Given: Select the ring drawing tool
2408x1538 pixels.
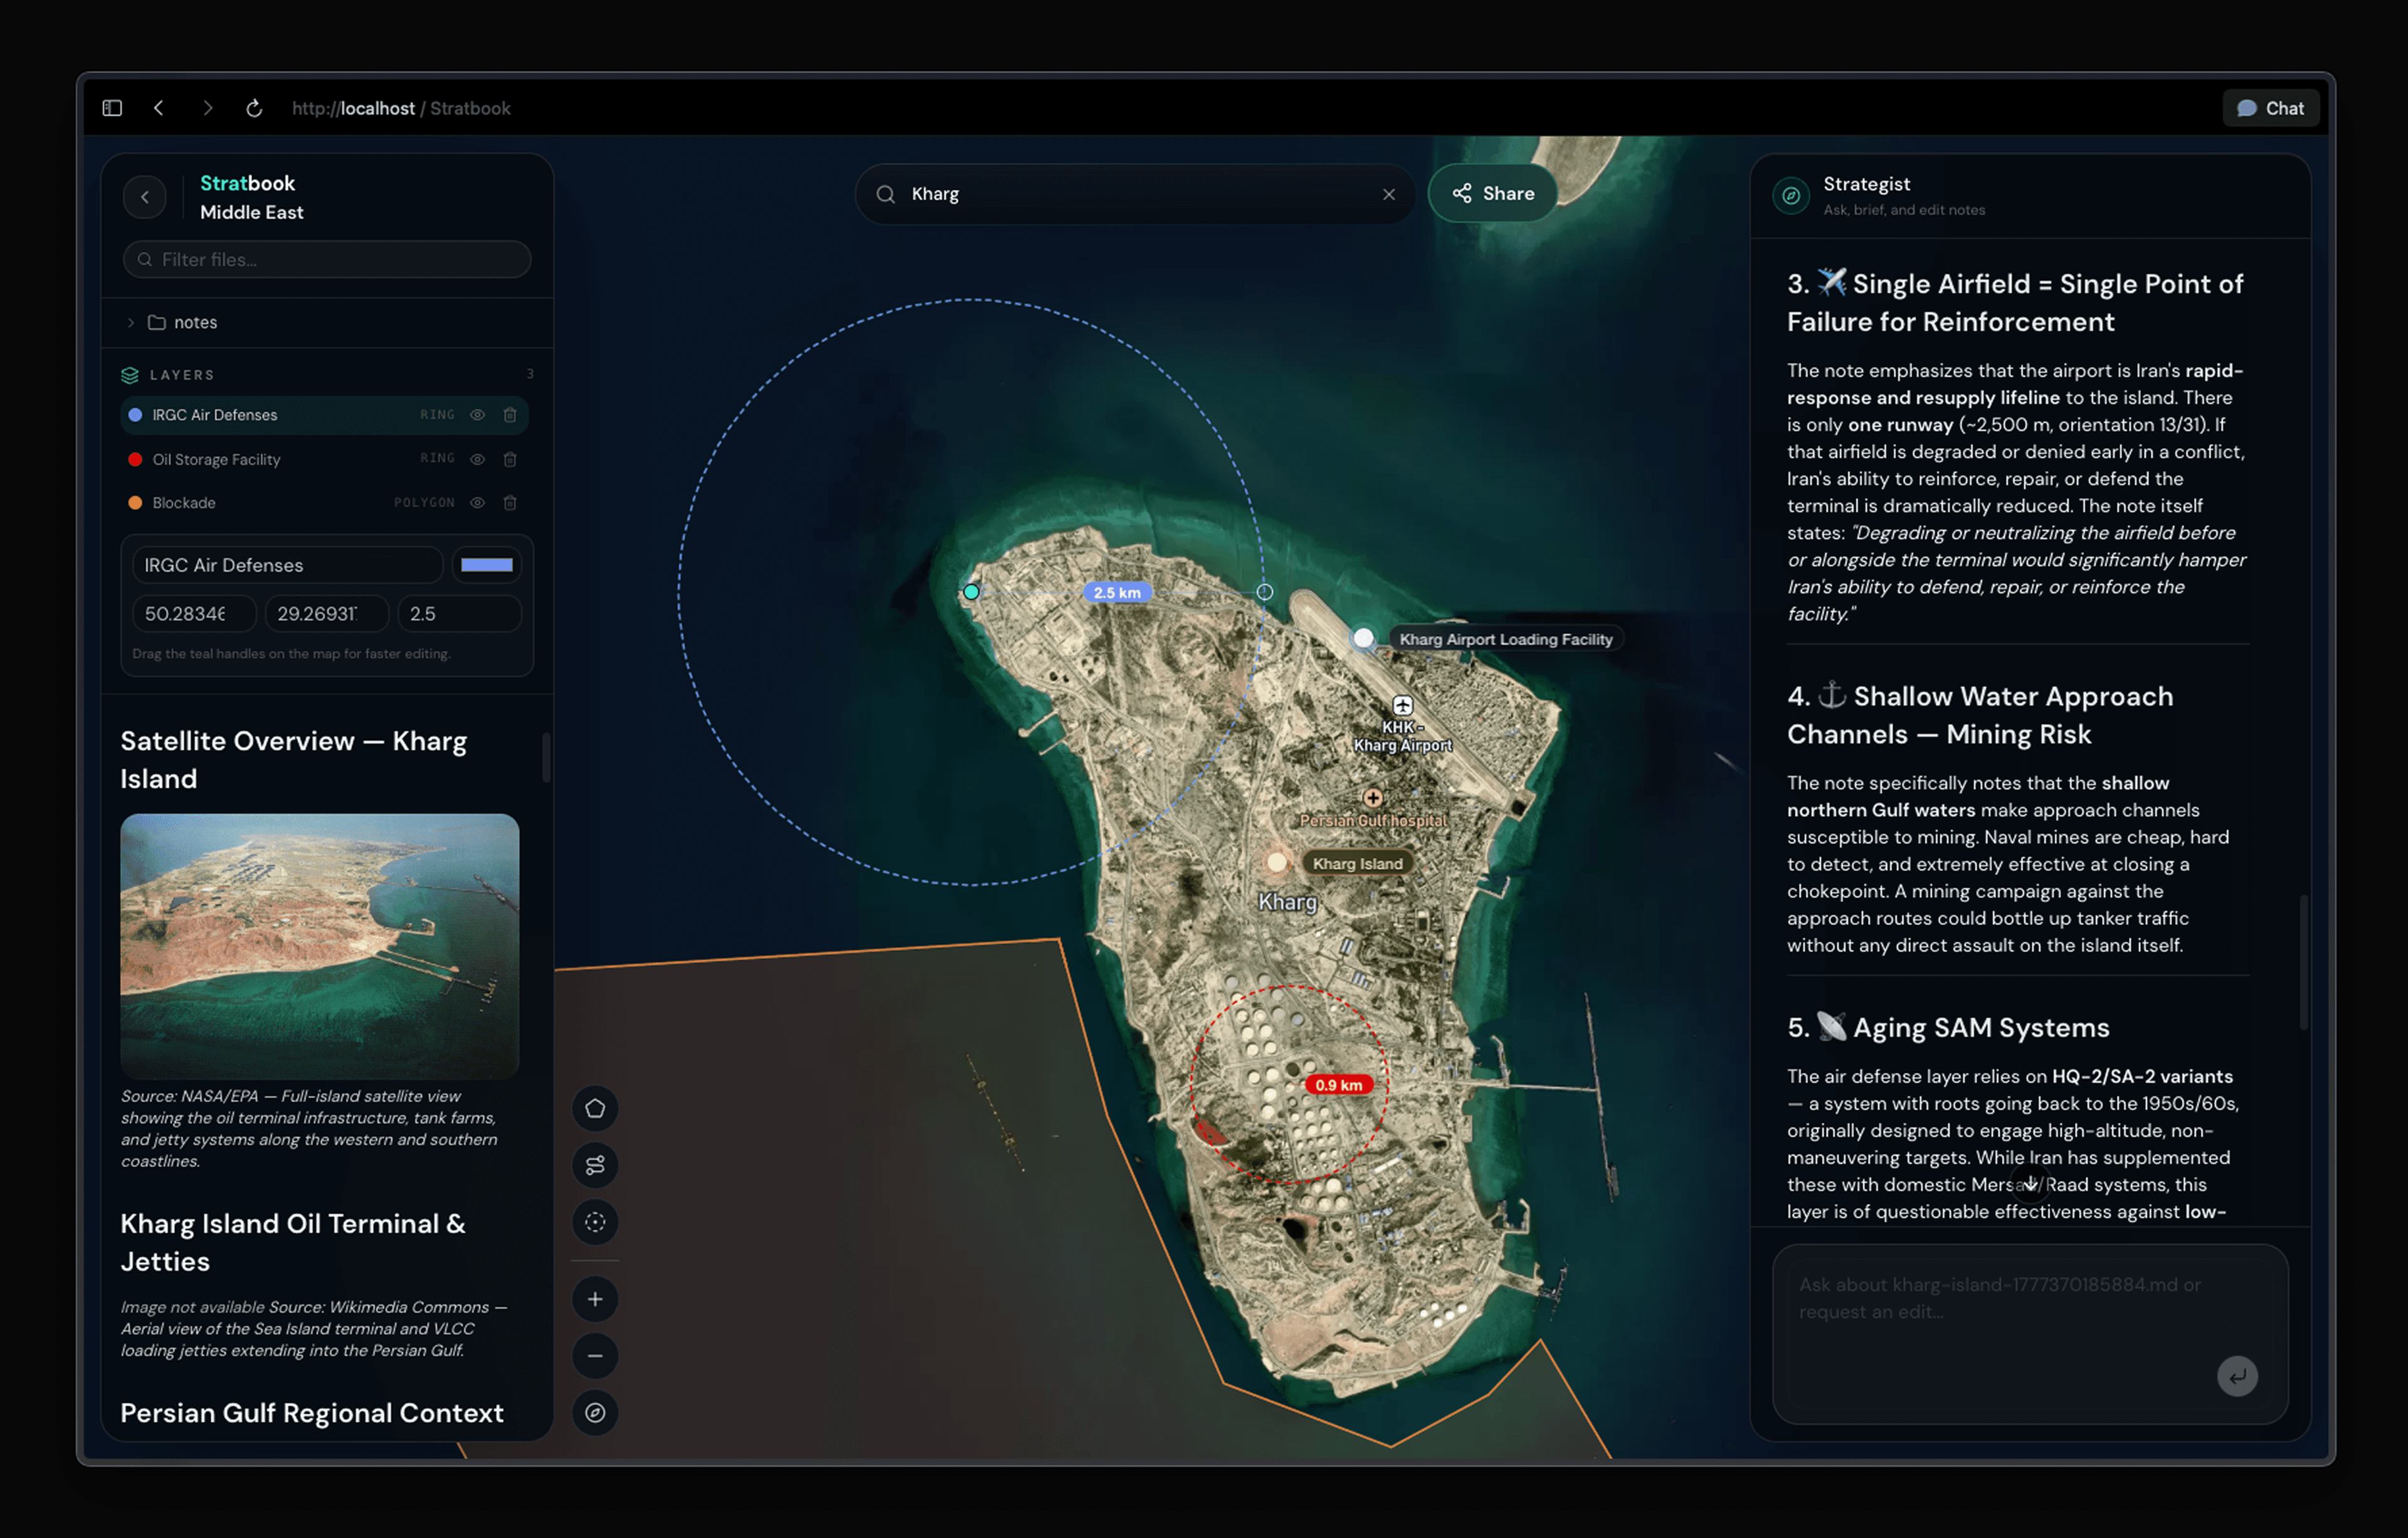Looking at the screenshot, I should click(595, 1222).
